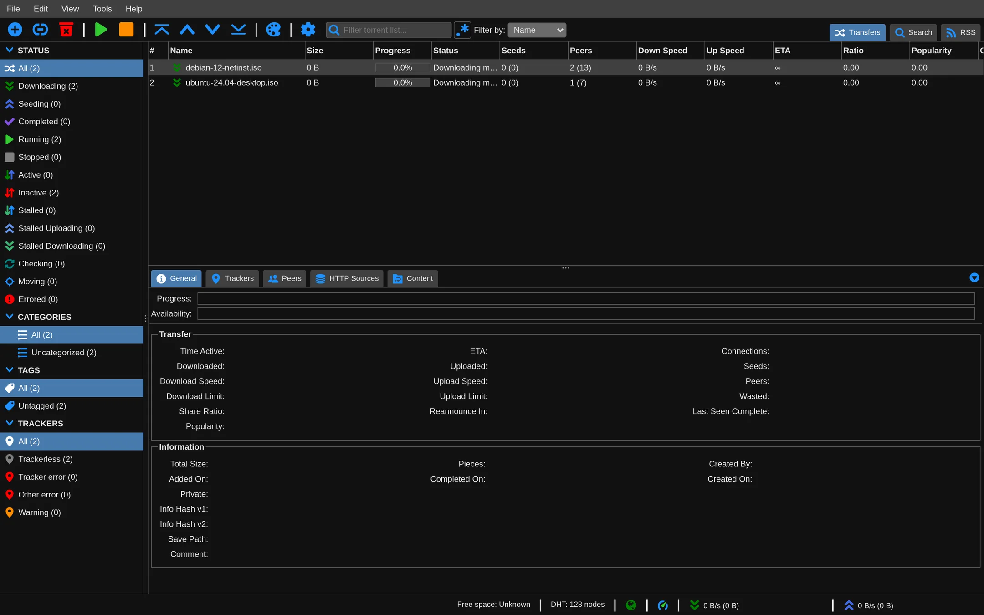The image size is (984, 615).
Task: Open the Peers details tab
Action: [x=285, y=278]
